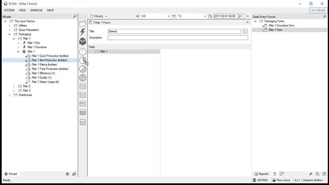Click the ADVN03 server status icon
This screenshot has height=185, width=329.
point(254,180)
